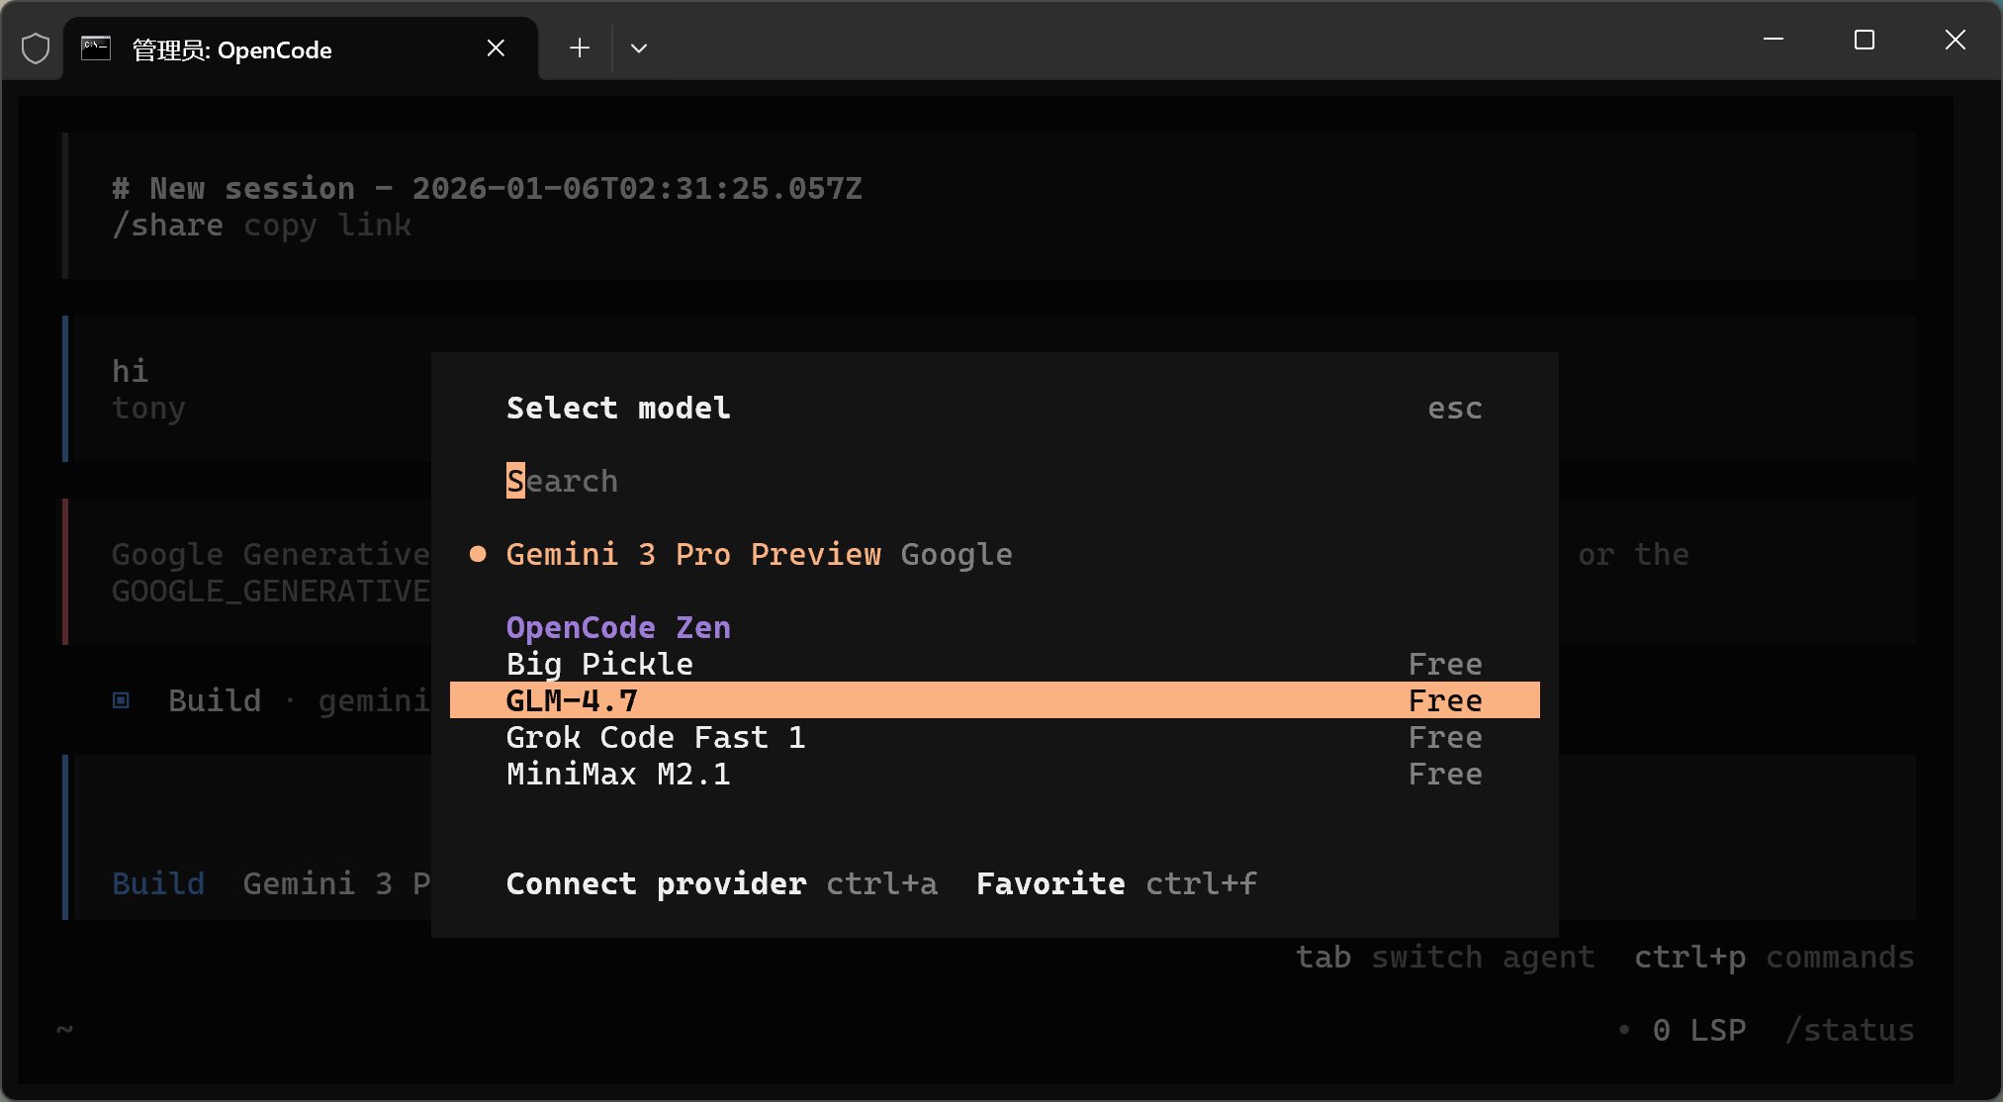Screen dimensions: 2003x1102
Task: Maximize the terminal window
Action: click(1864, 41)
